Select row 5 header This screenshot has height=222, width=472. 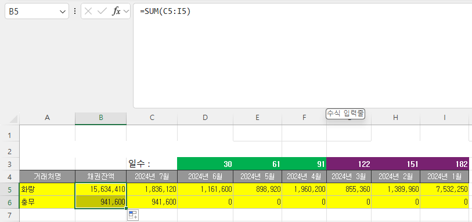click(x=10, y=190)
